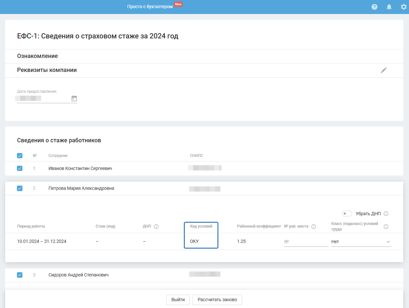Click info icon beside № раб. места

[x=314, y=227]
